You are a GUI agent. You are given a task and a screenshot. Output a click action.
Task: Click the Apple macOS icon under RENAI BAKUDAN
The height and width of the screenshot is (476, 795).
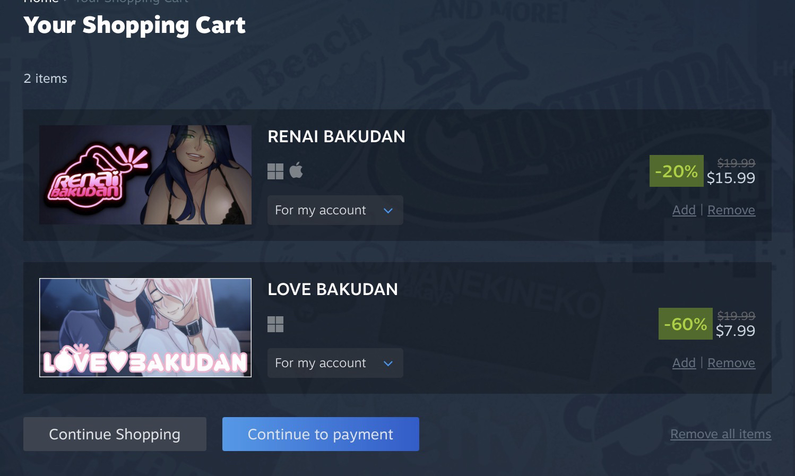pos(296,170)
